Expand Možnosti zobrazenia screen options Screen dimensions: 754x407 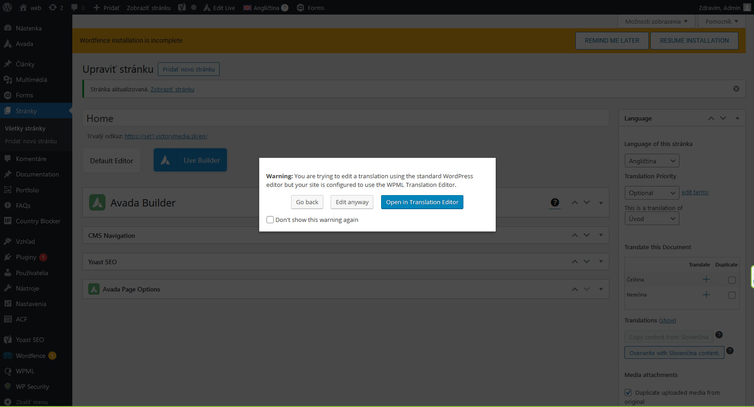(656, 21)
